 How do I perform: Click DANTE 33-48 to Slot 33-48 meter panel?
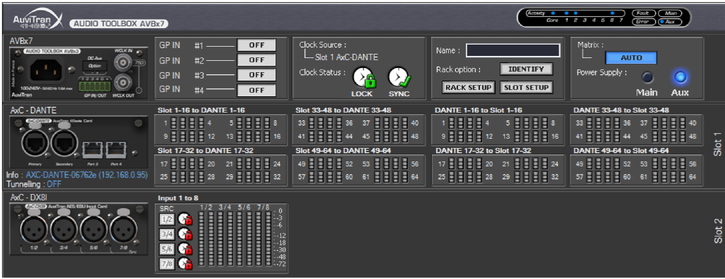[x=636, y=130]
